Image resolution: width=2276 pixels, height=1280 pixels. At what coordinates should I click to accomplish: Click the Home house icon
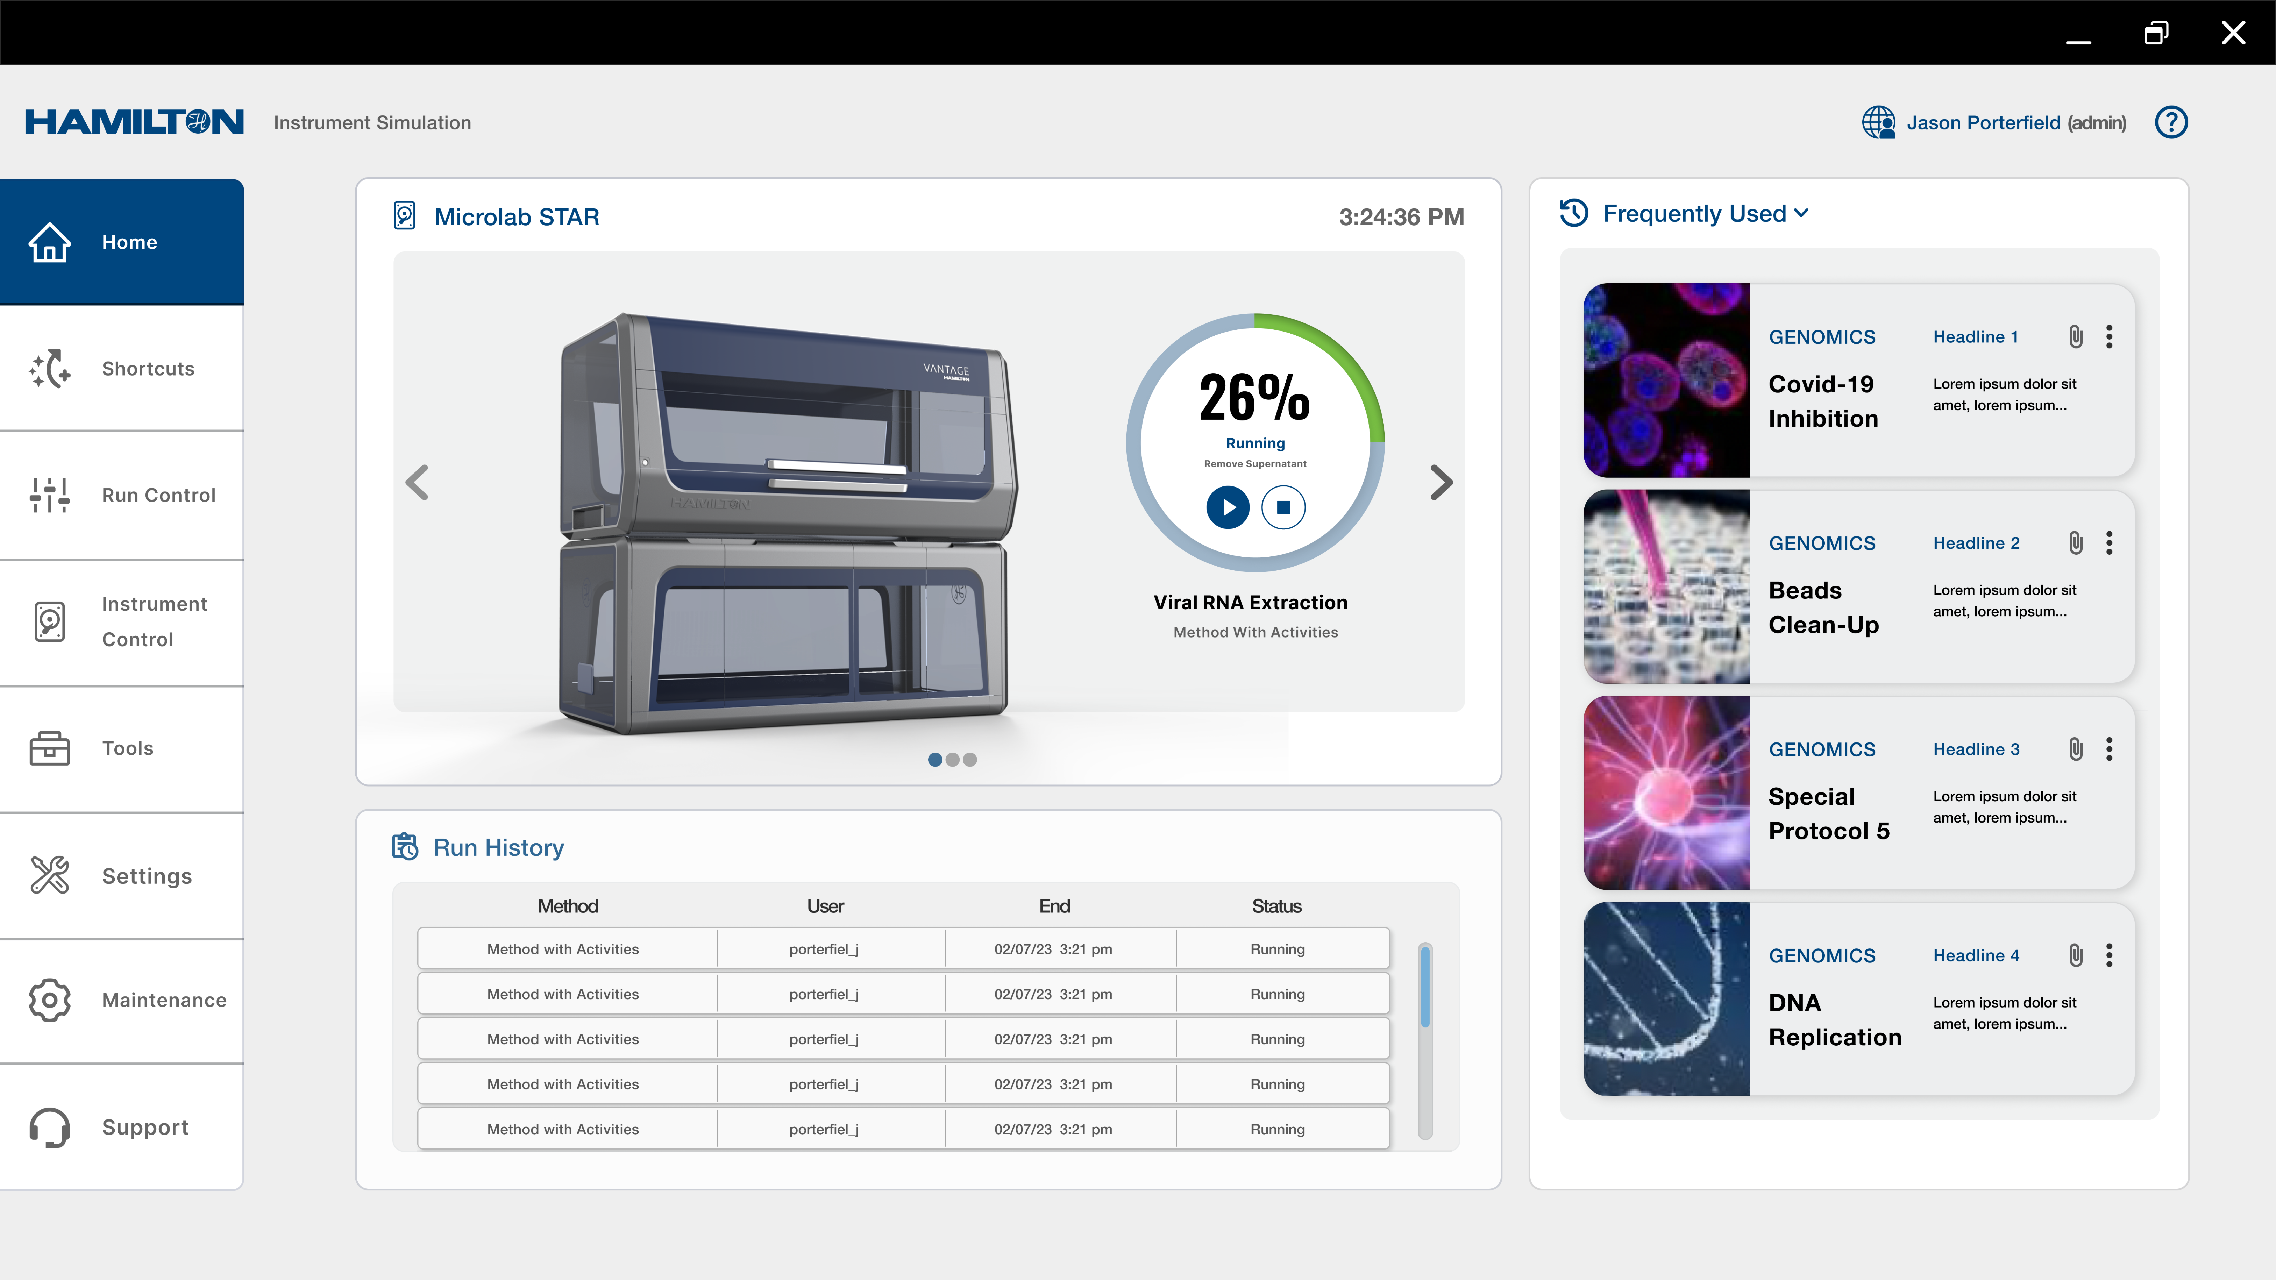[50, 242]
